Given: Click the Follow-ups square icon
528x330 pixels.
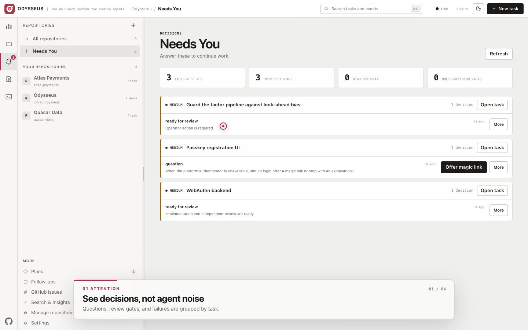Looking at the screenshot, I should [25, 282].
